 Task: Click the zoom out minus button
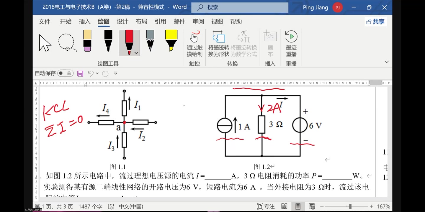point(322,206)
